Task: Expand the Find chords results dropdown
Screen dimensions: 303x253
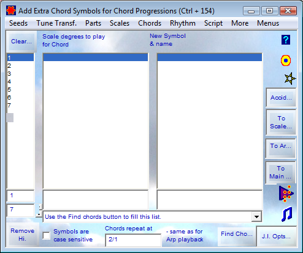Action: click(256, 217)
